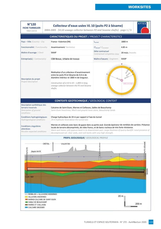Image resolution: width=161 pixels, height=229 pixels.
Task: Click the Puits P2 label on profile
Action: click(x=27, y=151)
